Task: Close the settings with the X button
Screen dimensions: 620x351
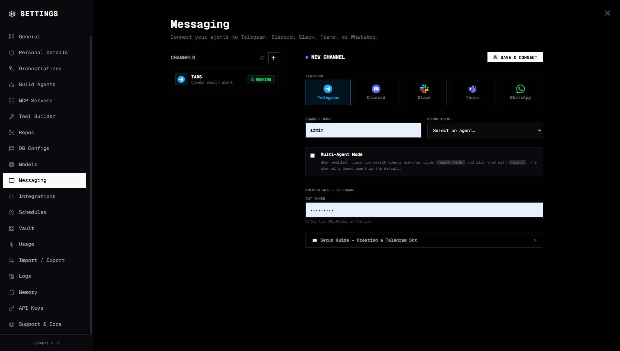Action: 607,13
